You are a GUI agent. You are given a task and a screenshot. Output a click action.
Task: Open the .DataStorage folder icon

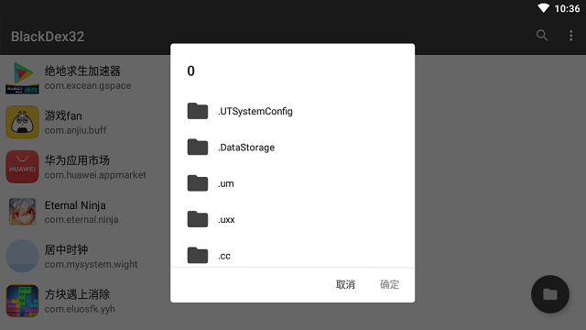coord(198,147)
